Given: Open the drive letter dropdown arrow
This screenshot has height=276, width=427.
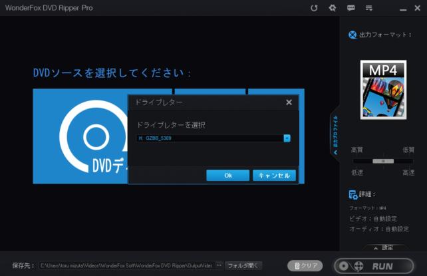Looking at the screenshot, I should tap(287, 138).
